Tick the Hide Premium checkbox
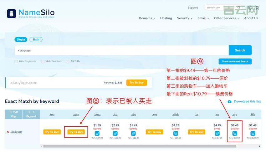 43,61
